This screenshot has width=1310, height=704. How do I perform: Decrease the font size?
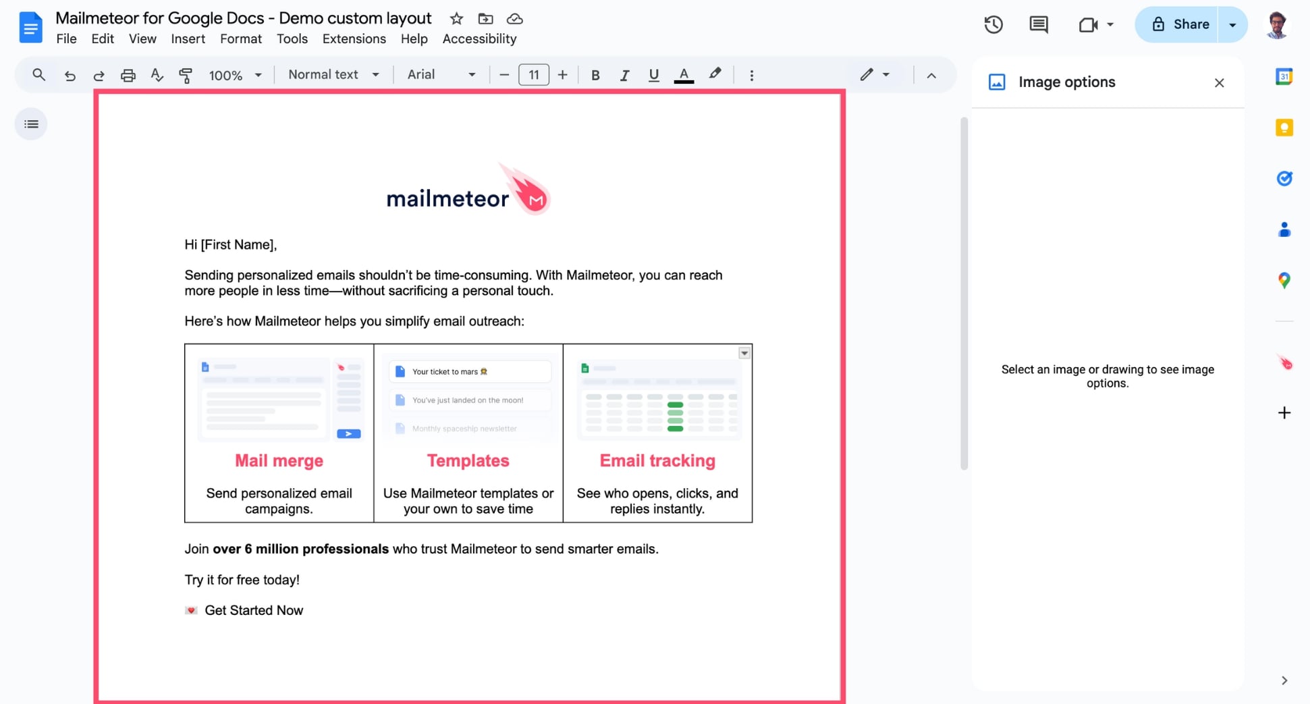click(x=503, y=75)
